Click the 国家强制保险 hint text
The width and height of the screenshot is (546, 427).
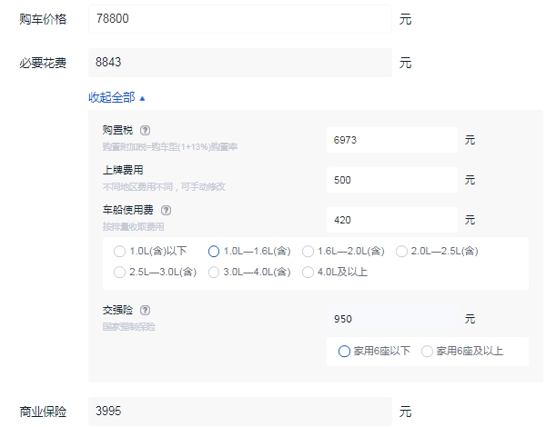tap(129, 327)
